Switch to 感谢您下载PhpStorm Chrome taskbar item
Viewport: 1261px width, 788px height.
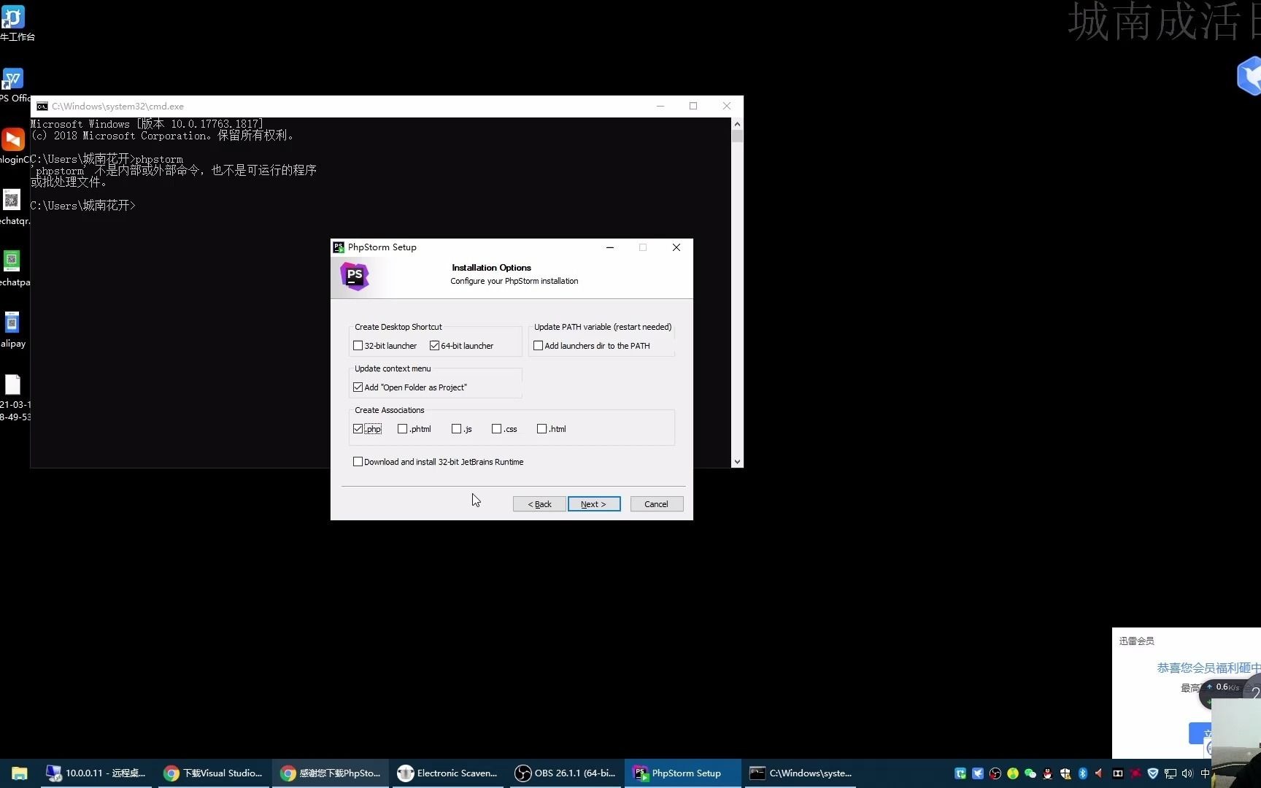[331, 773]
